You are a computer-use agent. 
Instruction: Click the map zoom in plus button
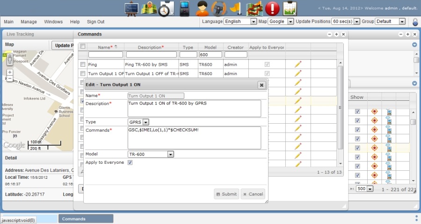coord(9,72)
